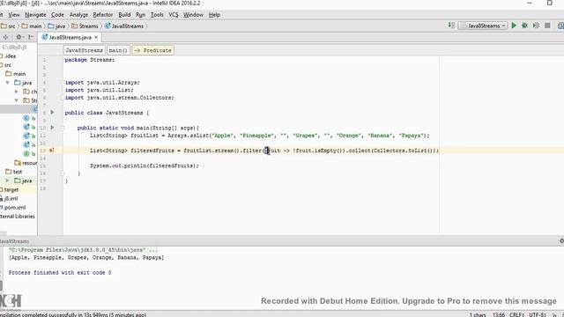The image size is (564, 317).
Task: Open the VCS menu
Action: click(x=174, y=15)
